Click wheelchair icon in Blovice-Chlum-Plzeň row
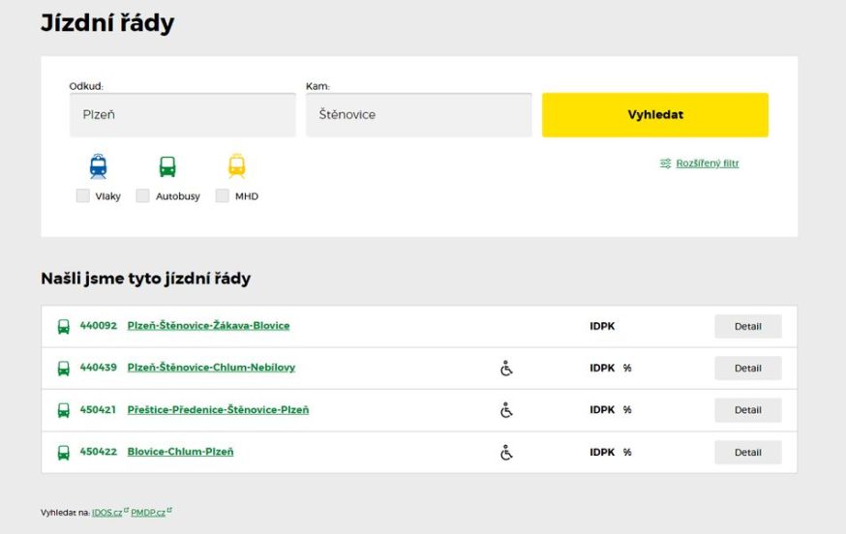 506,452
